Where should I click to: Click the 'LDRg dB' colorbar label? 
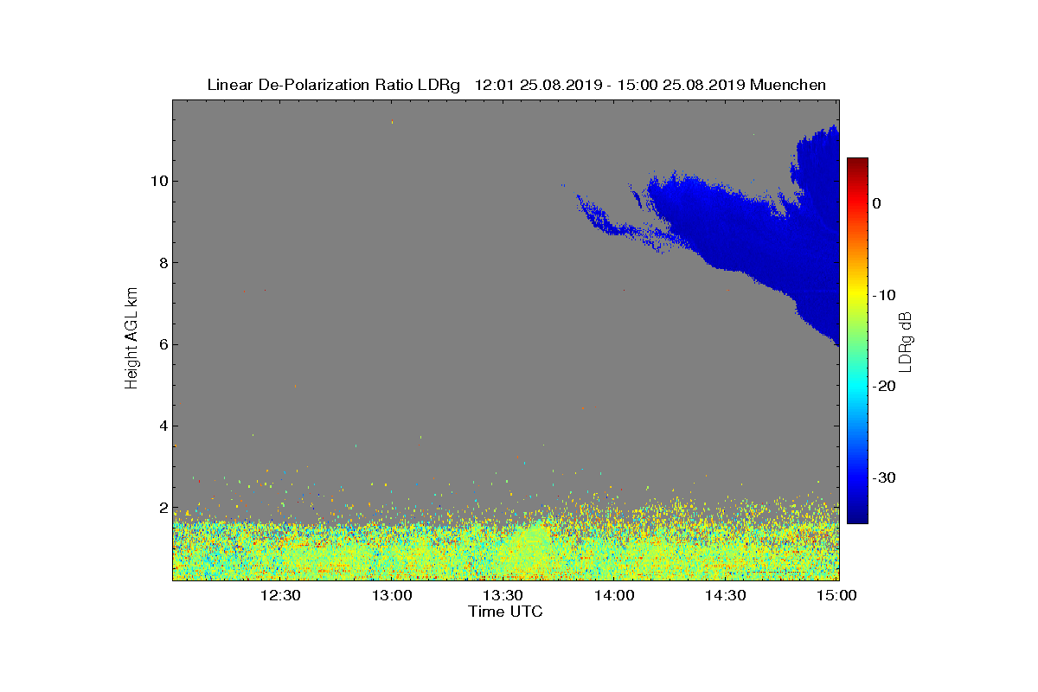coord(906,341)
